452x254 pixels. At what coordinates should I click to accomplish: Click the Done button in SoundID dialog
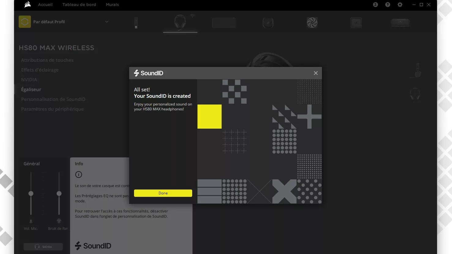coord(163,193)
